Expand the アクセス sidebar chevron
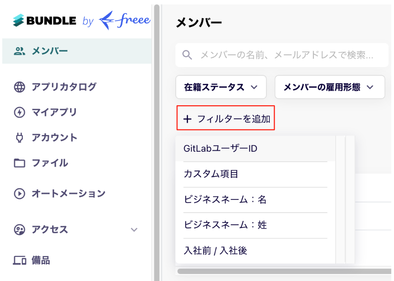394x281 pixels. coord(134,229)
